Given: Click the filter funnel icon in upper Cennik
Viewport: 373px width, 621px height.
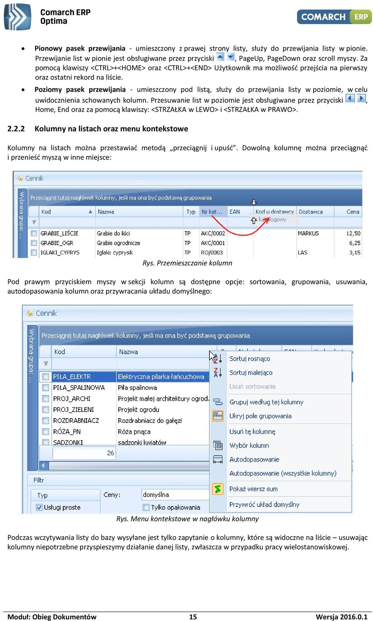Looking at the screenshot, I should (x=34, y=222).
